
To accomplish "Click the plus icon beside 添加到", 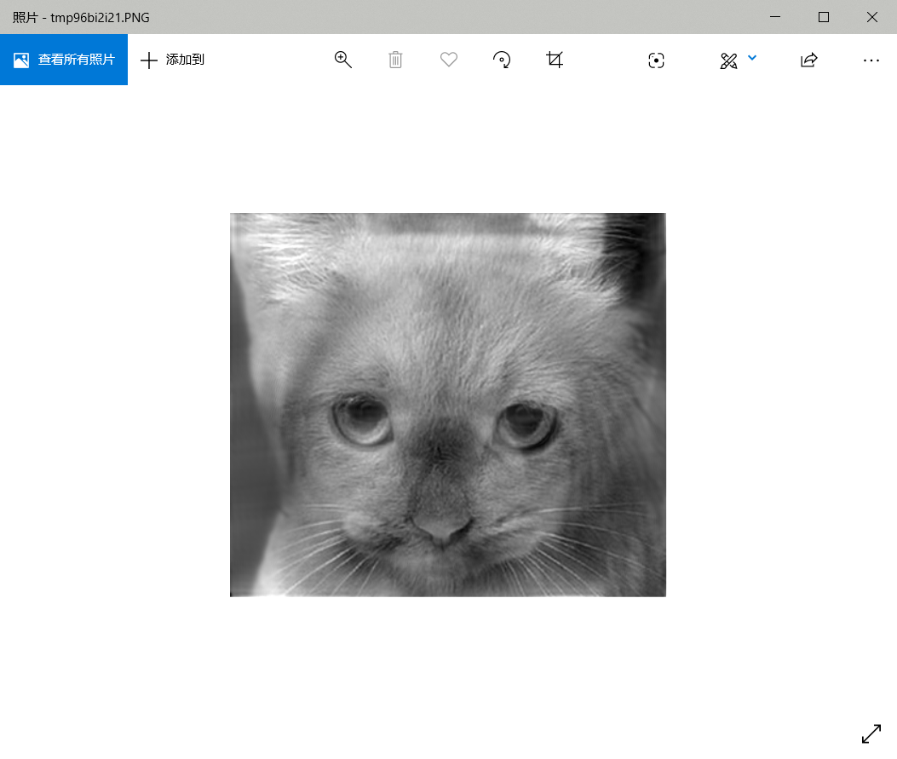I will click(x=149, y=60).
